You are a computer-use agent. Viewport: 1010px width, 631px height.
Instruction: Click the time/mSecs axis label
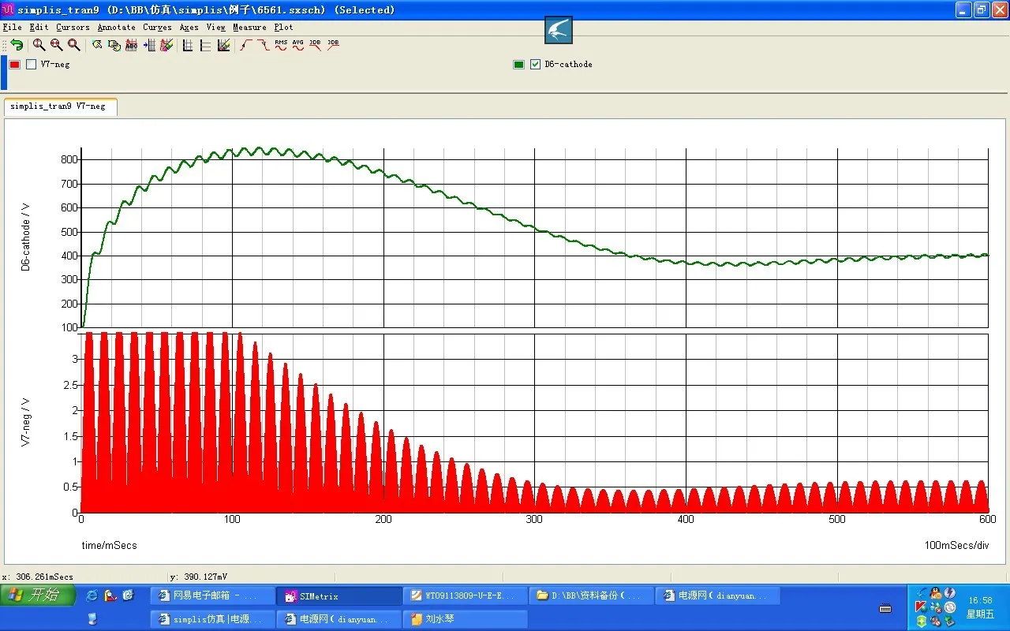109,545
